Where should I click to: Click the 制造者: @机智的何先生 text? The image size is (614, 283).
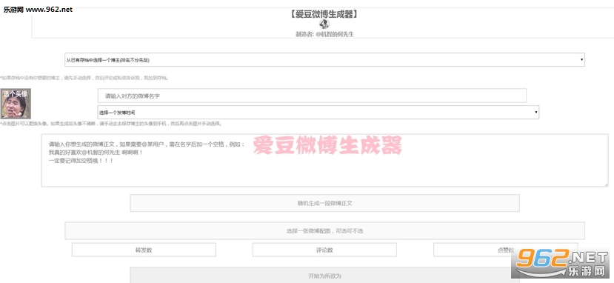[x=324, y=34]
